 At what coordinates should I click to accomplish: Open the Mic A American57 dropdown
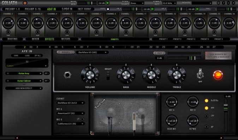pos(70,113)
